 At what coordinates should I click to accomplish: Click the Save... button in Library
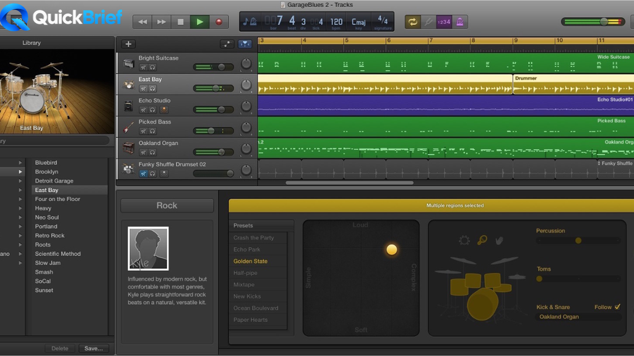(94, 349)
